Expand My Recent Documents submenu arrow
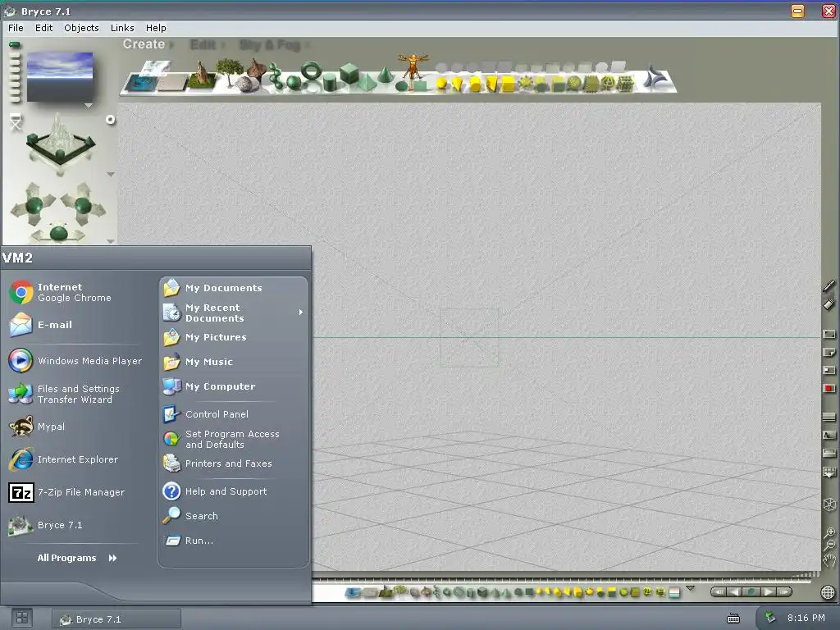Screen dimensions: 840x630 click(x=301, y=313)
